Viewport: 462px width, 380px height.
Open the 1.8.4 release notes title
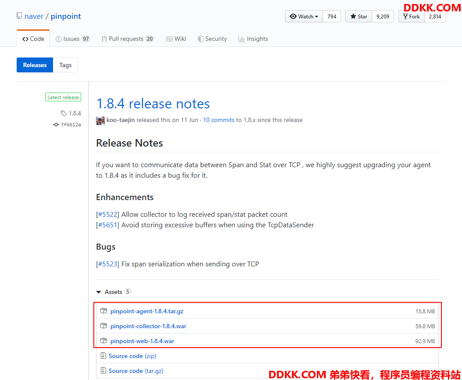(153, 104)
